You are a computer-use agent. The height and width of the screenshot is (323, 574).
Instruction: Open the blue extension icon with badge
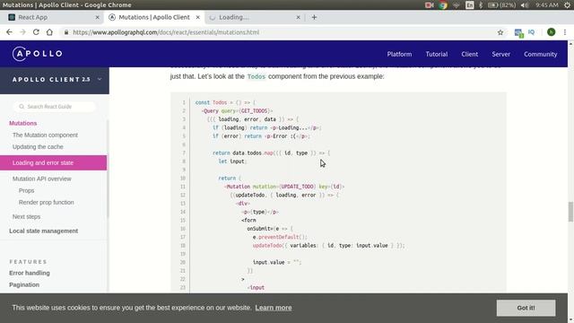(x=518, y=33)
